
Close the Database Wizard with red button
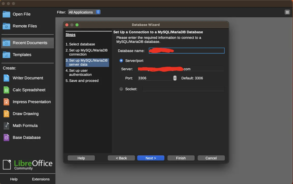pos(67,25)
